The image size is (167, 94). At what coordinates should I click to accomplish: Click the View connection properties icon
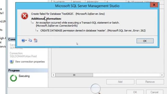tap(11, 62)
